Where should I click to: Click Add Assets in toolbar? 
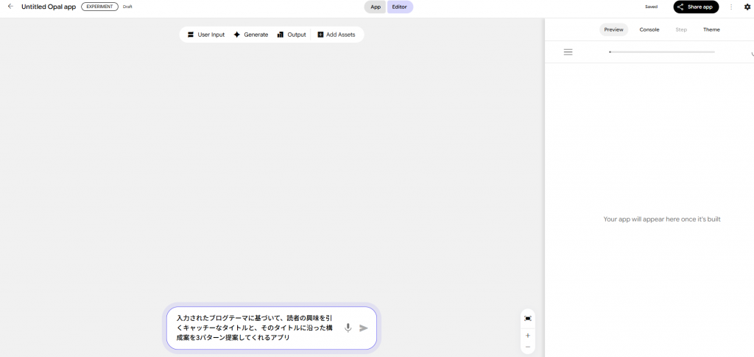(x=337, y=35)
